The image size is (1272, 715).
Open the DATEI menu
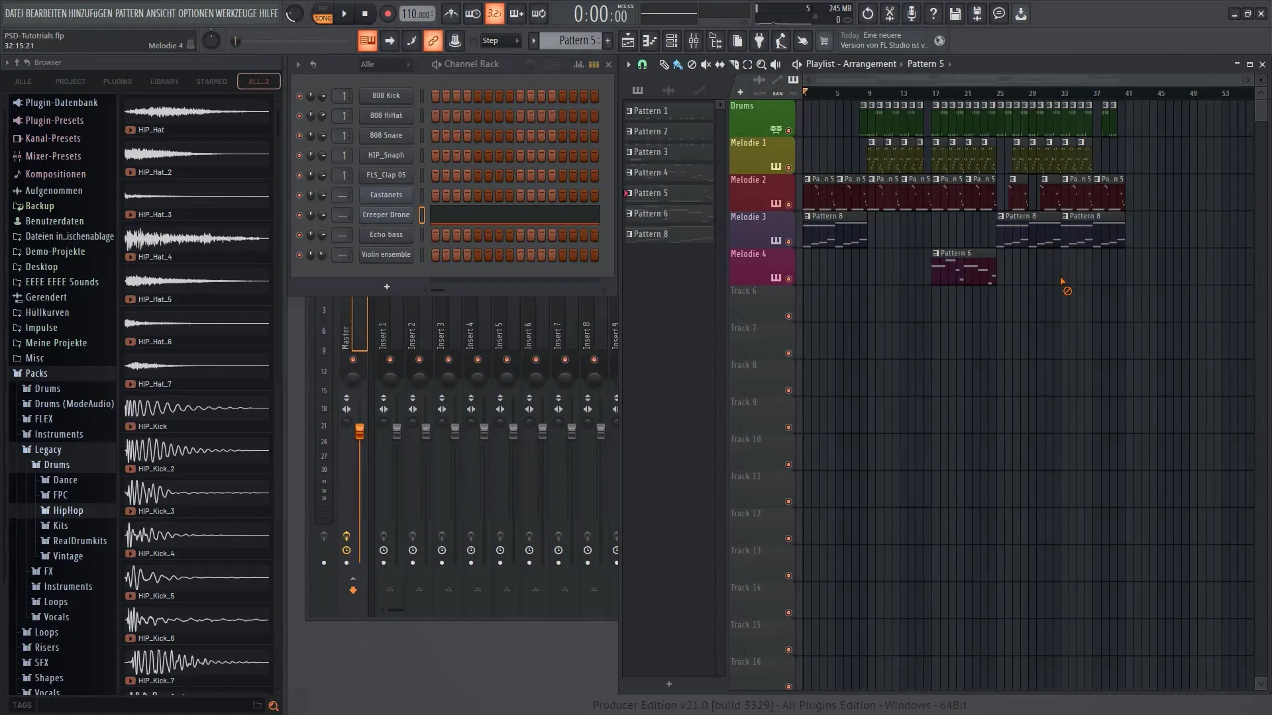[14, 13]
